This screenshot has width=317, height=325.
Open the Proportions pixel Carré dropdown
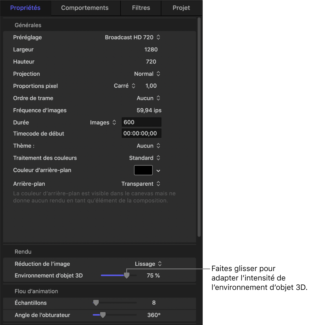click(125, 86)
